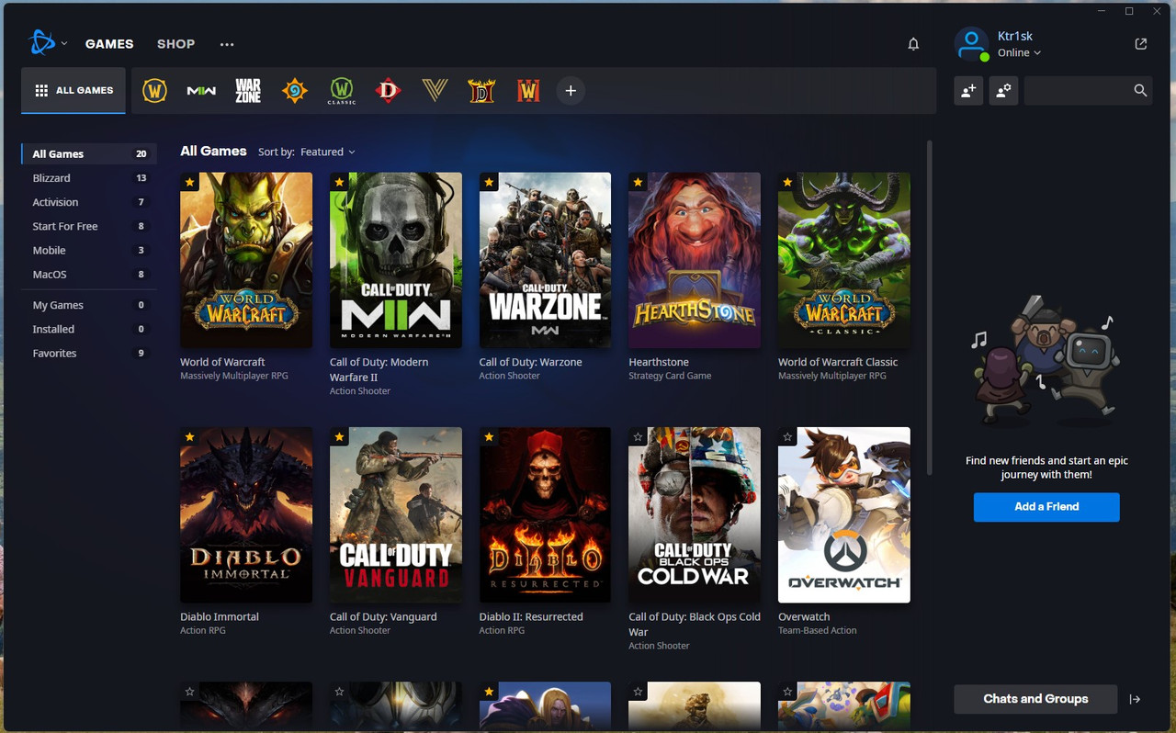Unfavorite World of Warcraft star

[189, 182]
